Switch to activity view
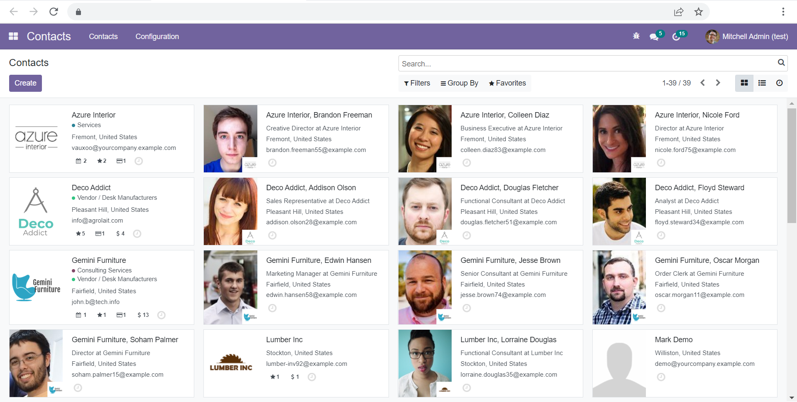Viewport: 797px width, 402px height. [780, 83]
